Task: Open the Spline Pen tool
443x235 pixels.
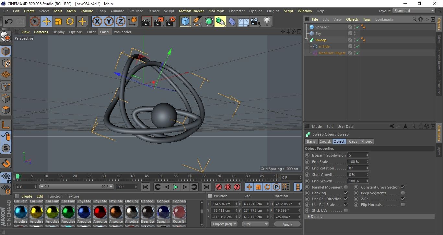Action: pos(197,22)
